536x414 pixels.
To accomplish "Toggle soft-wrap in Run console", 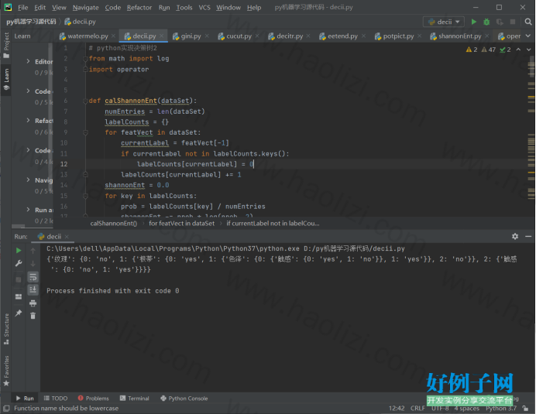I will (33, 277).
